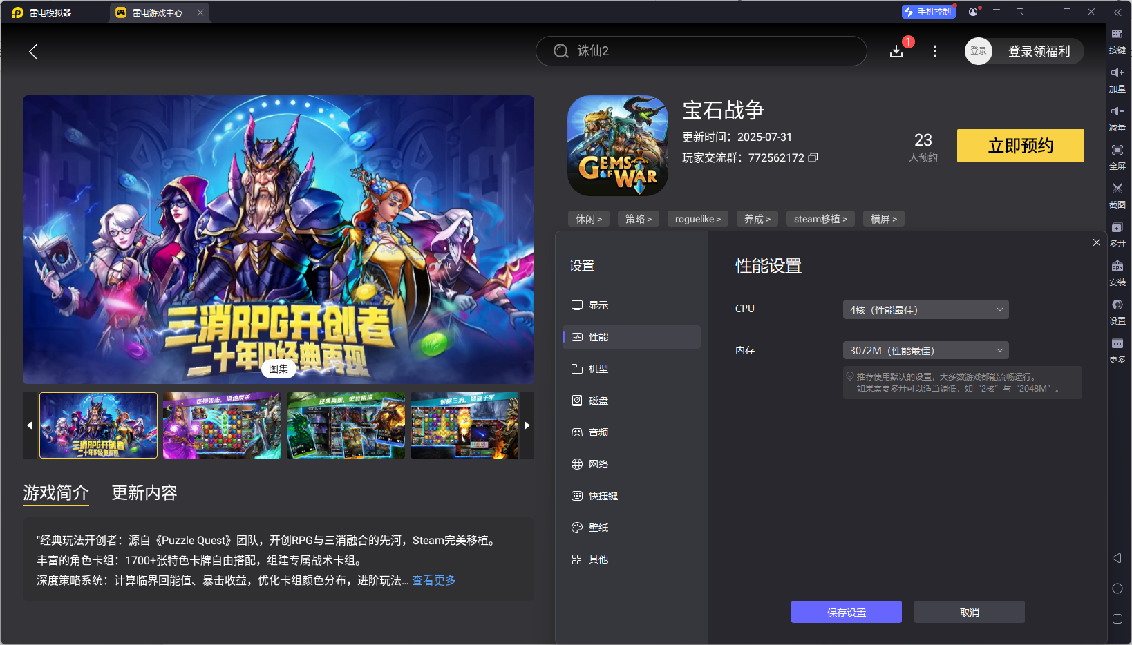This screenshot has width=1132, height=645.
Task: Click 立即预约 reserve button
Action: point(1020,146)
